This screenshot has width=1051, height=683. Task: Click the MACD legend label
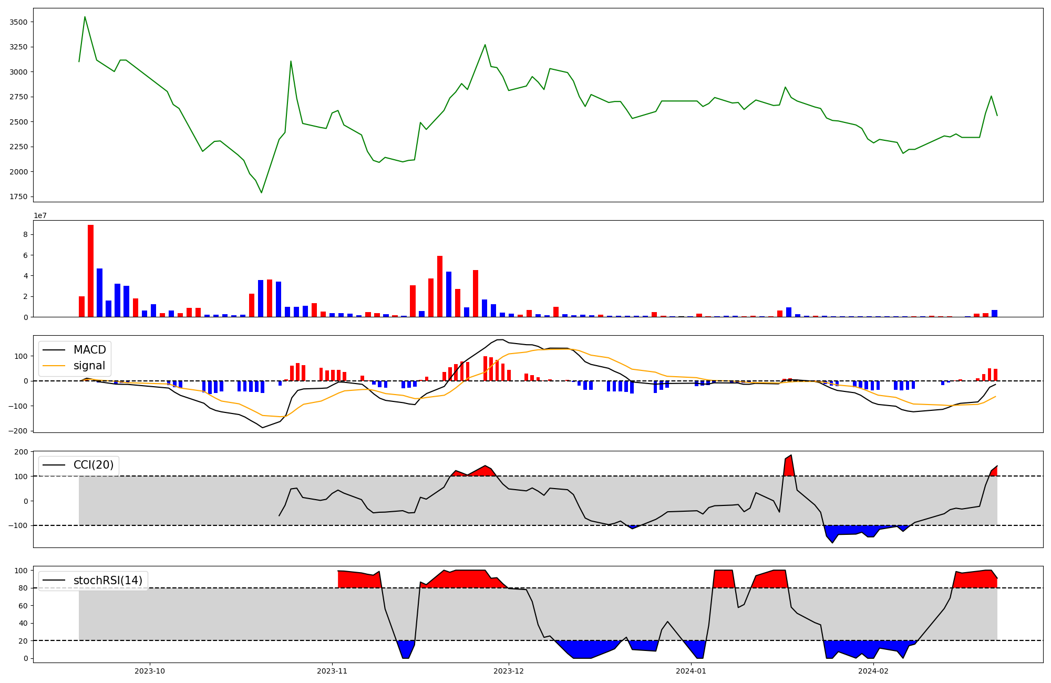point(89,350)
